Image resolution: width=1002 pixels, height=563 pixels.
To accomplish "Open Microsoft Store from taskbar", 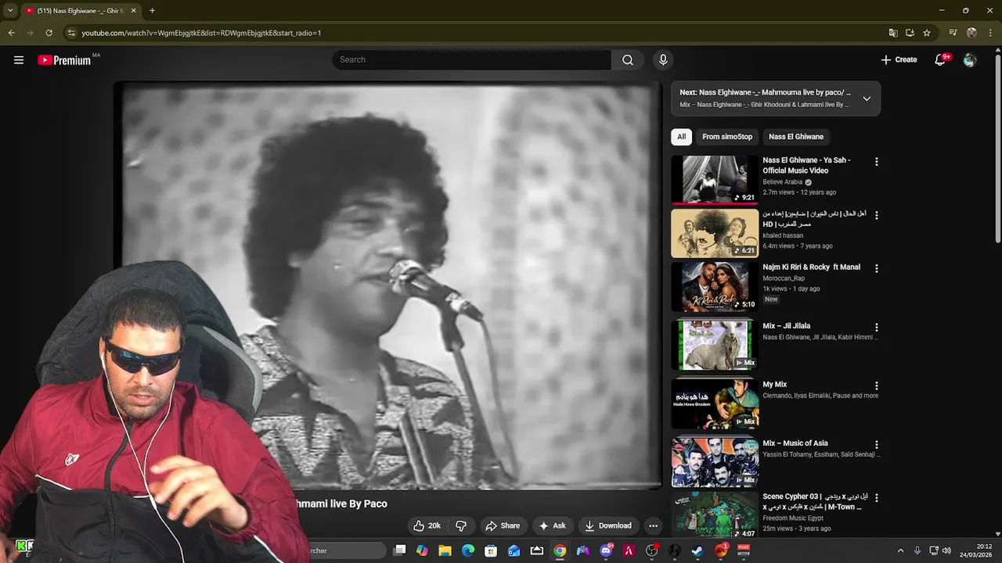I will tap(491, 550).
